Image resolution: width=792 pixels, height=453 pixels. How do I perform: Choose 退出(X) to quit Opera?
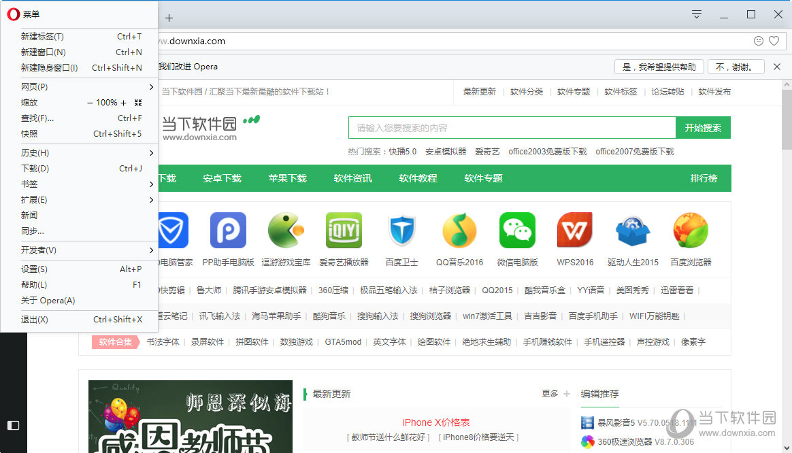80,320
